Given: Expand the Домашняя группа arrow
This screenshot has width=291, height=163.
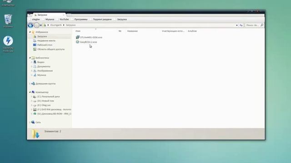Looking at the screenshot, I should pos(30,84).
